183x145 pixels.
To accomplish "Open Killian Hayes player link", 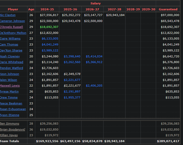I will [9, 135].
